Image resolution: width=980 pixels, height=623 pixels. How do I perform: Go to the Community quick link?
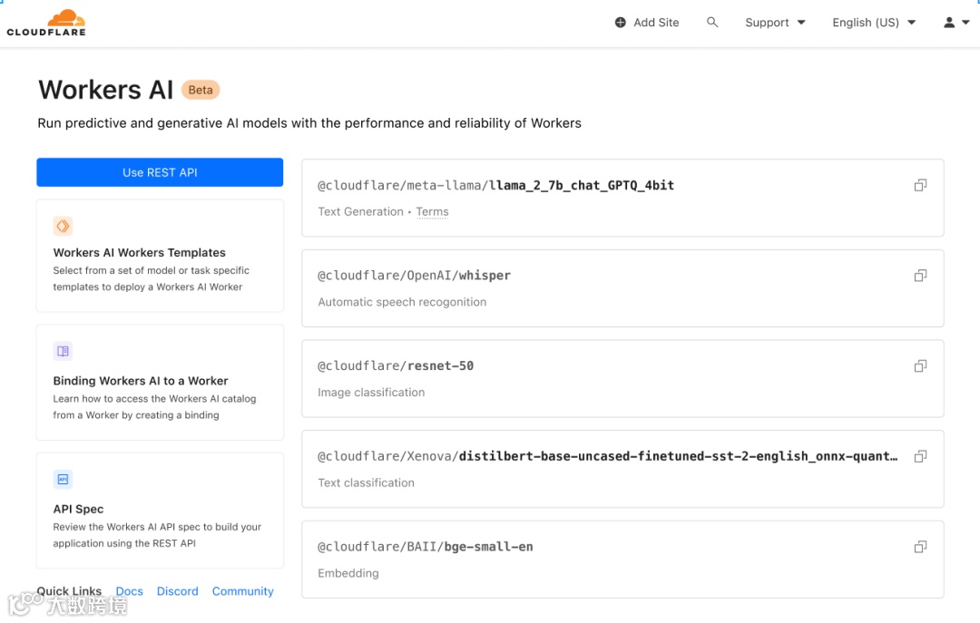[243, 591]
